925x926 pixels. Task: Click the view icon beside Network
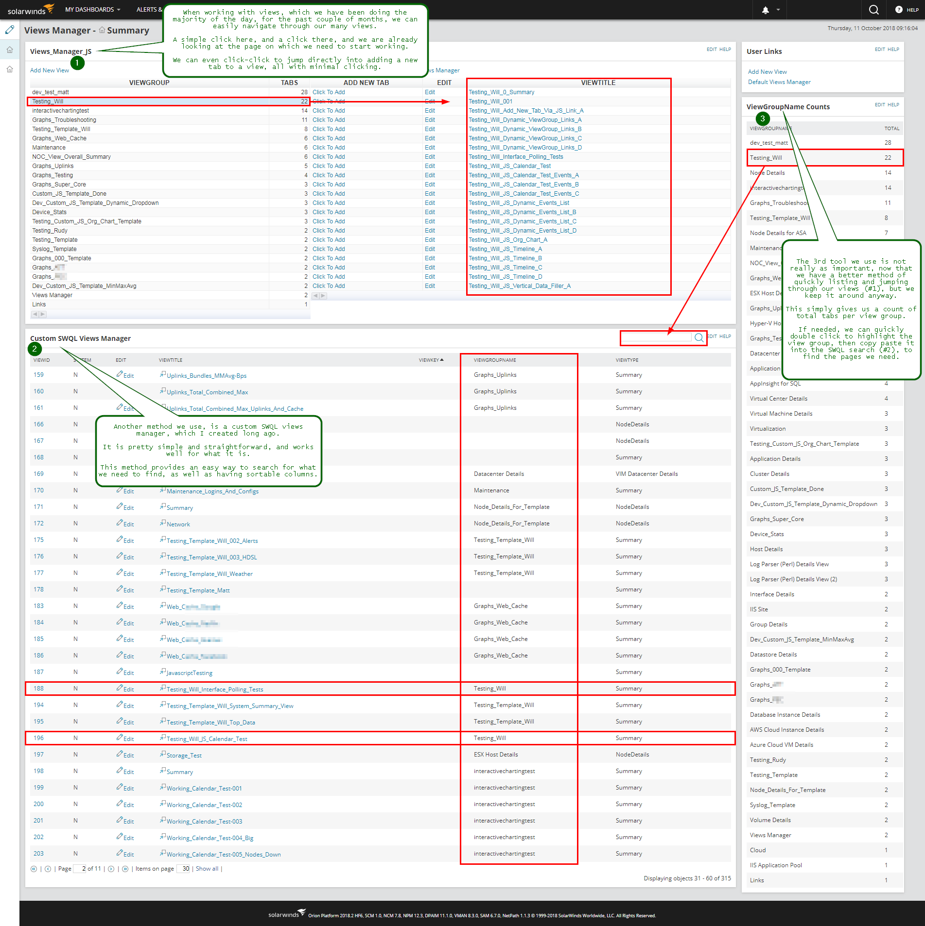point(163,523)
